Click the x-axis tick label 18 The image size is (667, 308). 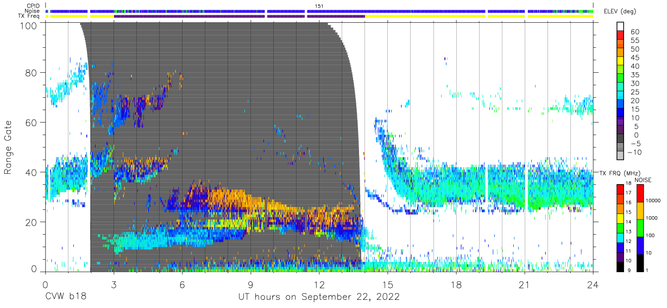point(456,284)
